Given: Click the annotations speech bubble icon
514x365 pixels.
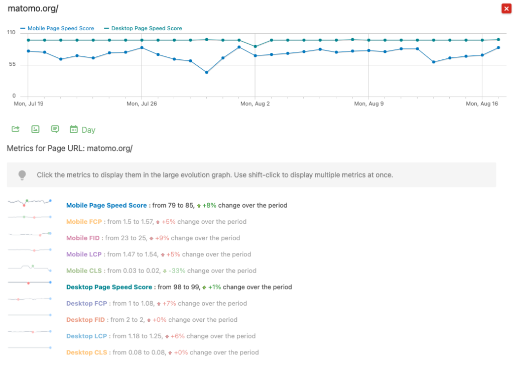Looking at the screenshot, I should point(55,129).
